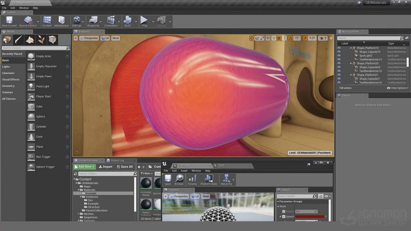Click the Build toolbar icon

pos(127,21)
